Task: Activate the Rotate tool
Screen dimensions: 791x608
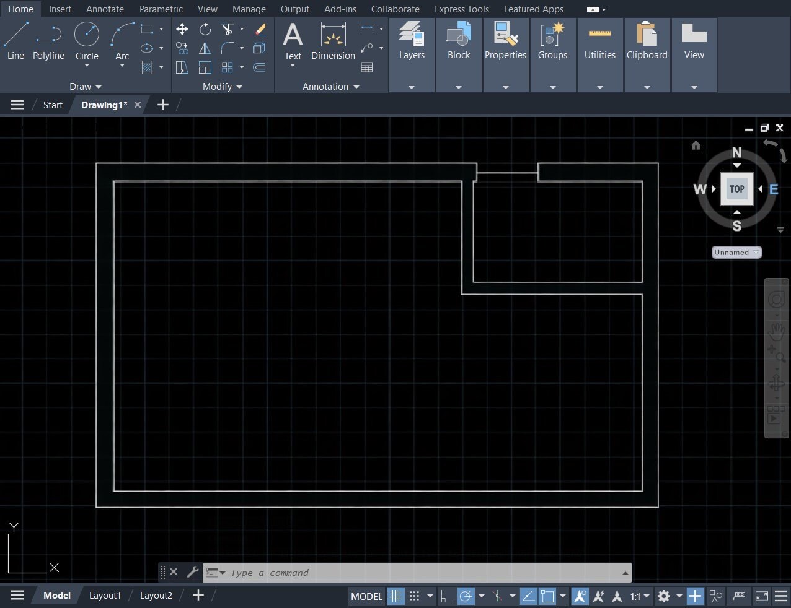Action: 205,29
